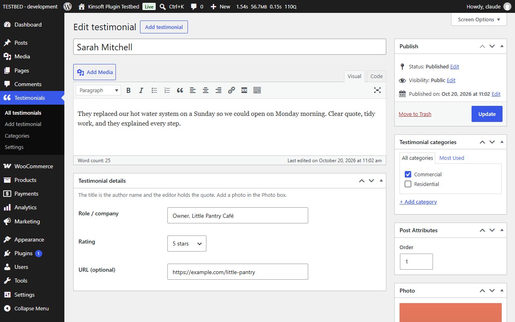Expand the Screen Options panel
The width and height of the screenshot is (515, 322).
click(479, 19)
